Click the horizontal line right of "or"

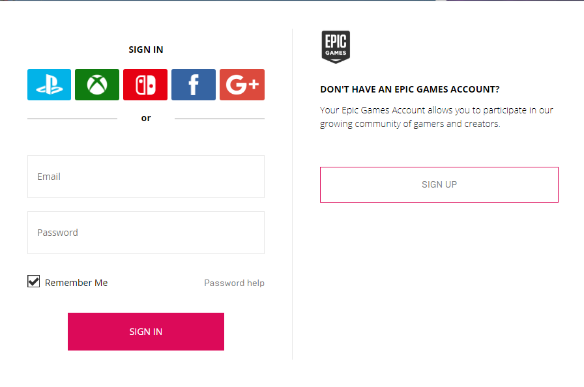click(220, 119)
